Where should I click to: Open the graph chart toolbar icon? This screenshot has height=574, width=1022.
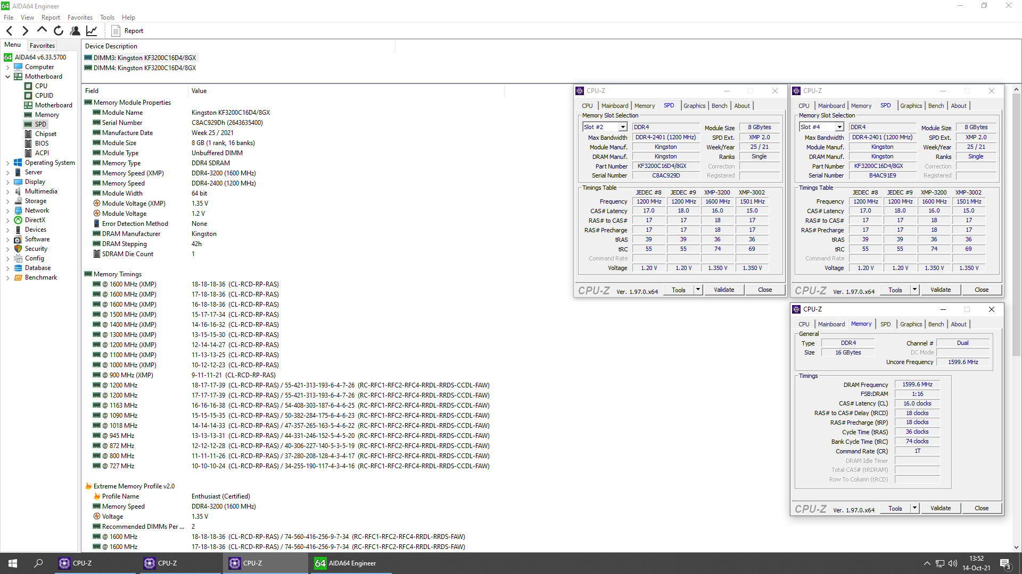point(92,31)
